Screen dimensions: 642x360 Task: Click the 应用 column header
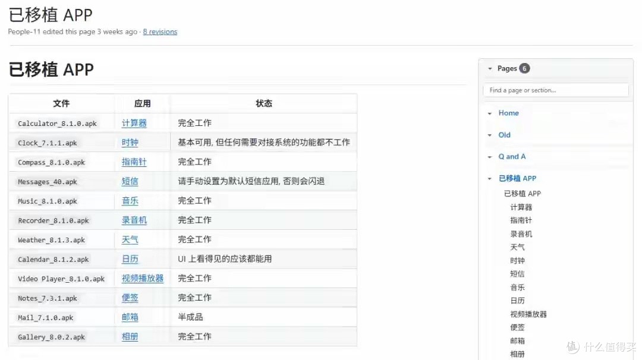[143, 103]
